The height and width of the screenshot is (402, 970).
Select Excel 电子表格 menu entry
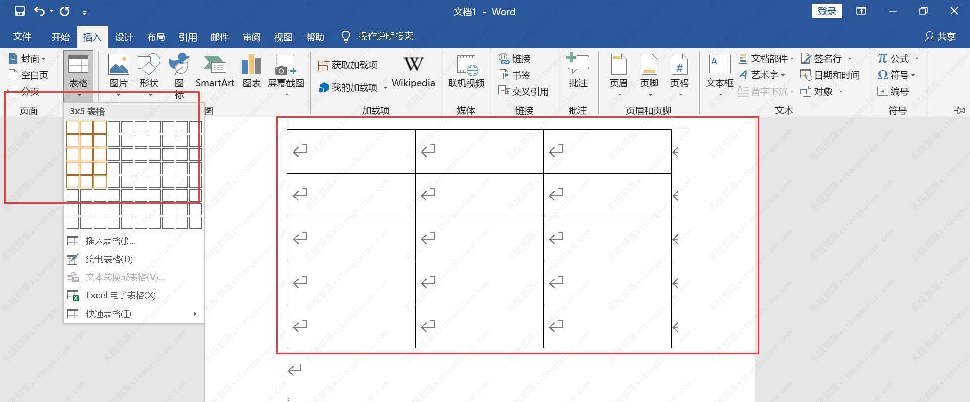tap(120, 295)
